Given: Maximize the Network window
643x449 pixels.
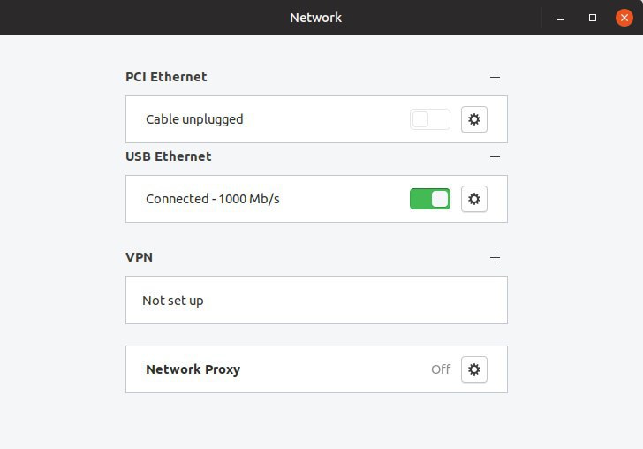Looking at the screenshot, I should coord(592,18).
